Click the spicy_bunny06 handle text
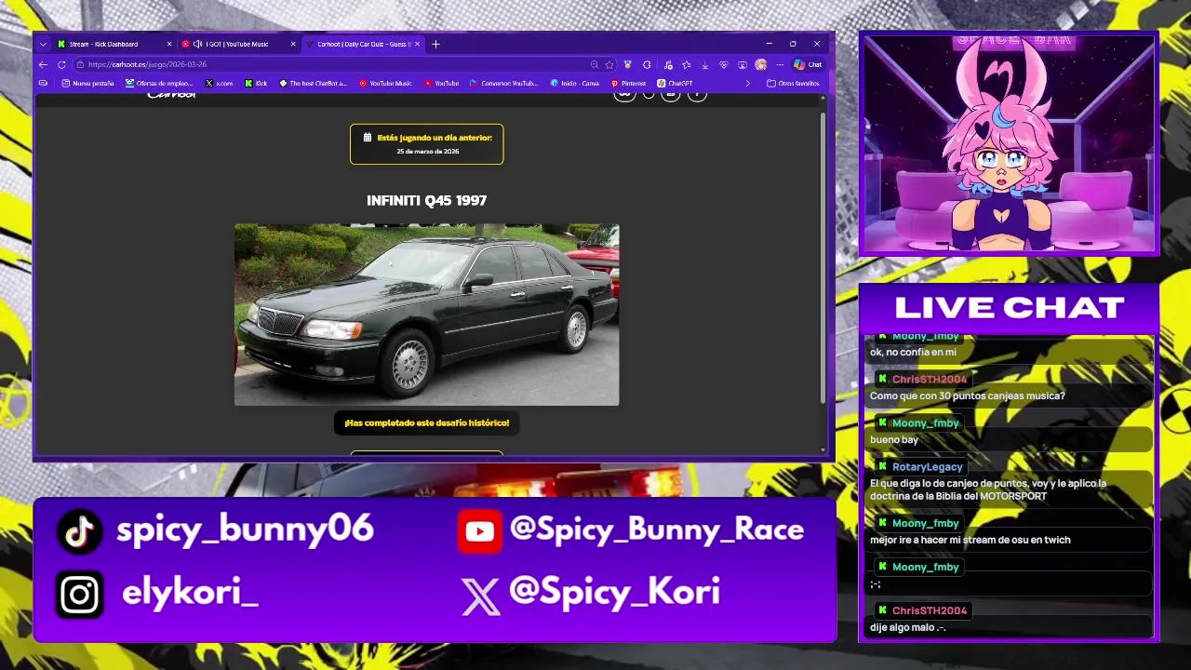The height and width of the screenshot is (670, 1191). point(245,529)
